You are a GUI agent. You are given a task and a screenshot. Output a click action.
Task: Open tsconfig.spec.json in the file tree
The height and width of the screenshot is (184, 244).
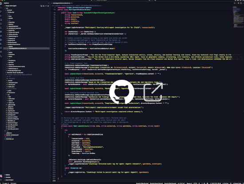13,129
